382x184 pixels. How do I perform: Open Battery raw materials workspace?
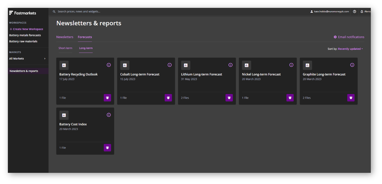(x=23, y=41)
